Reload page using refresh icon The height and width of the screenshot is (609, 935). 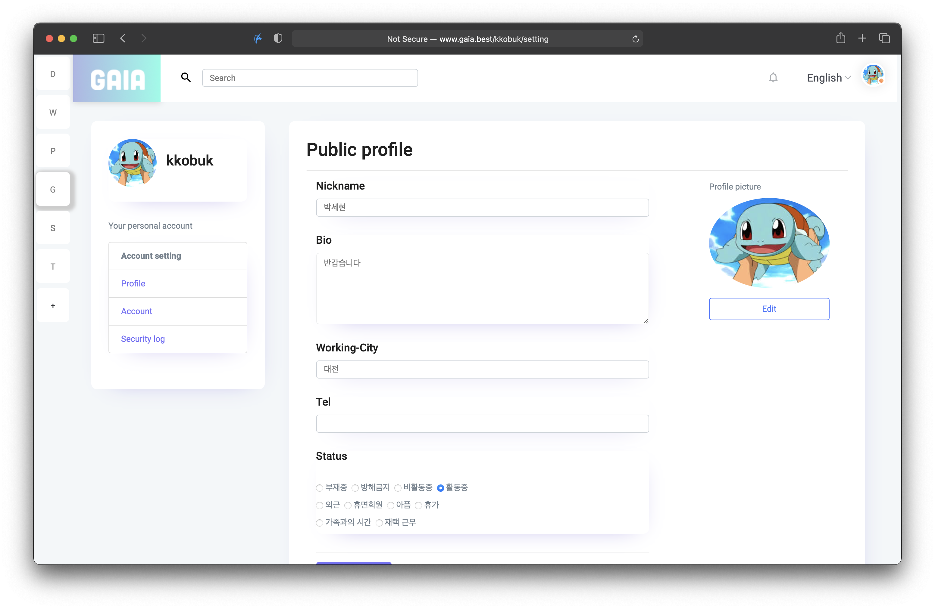click(635, 39)
